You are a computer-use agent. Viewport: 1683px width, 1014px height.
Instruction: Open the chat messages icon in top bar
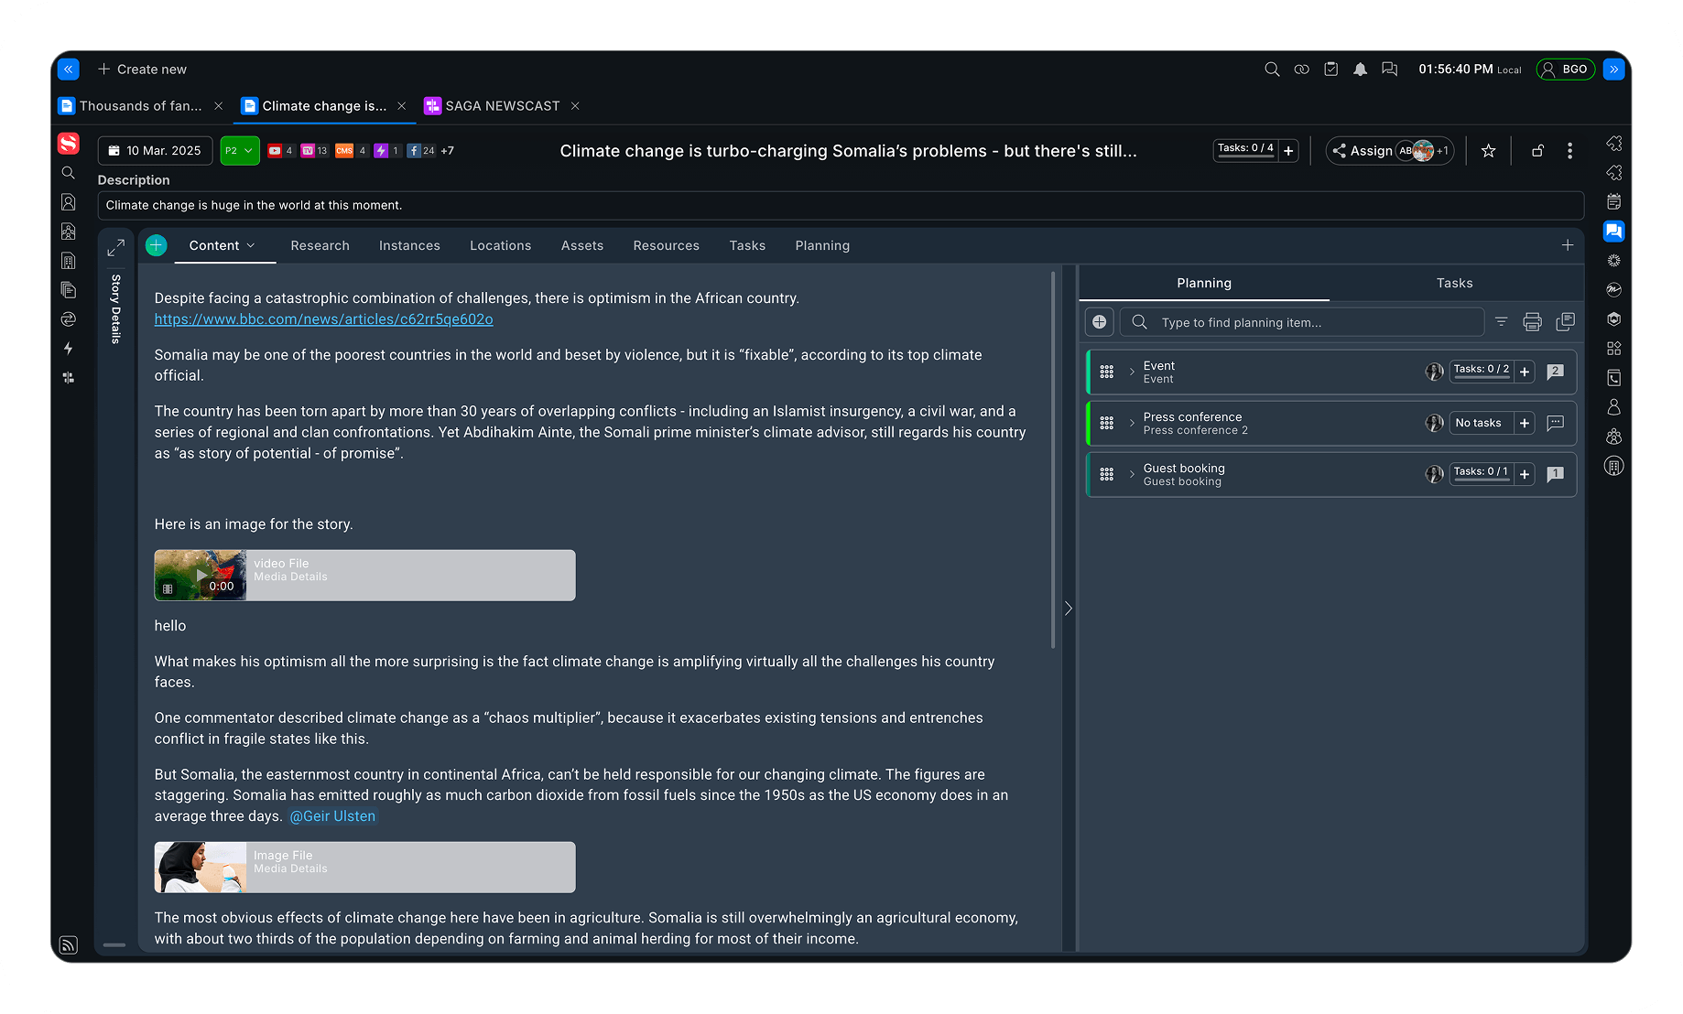(1389, 70)
